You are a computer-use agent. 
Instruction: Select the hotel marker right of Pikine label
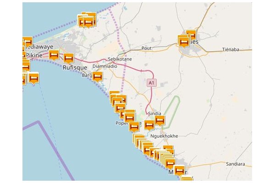(54, 55)
